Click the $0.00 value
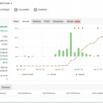 click(5, 63)
